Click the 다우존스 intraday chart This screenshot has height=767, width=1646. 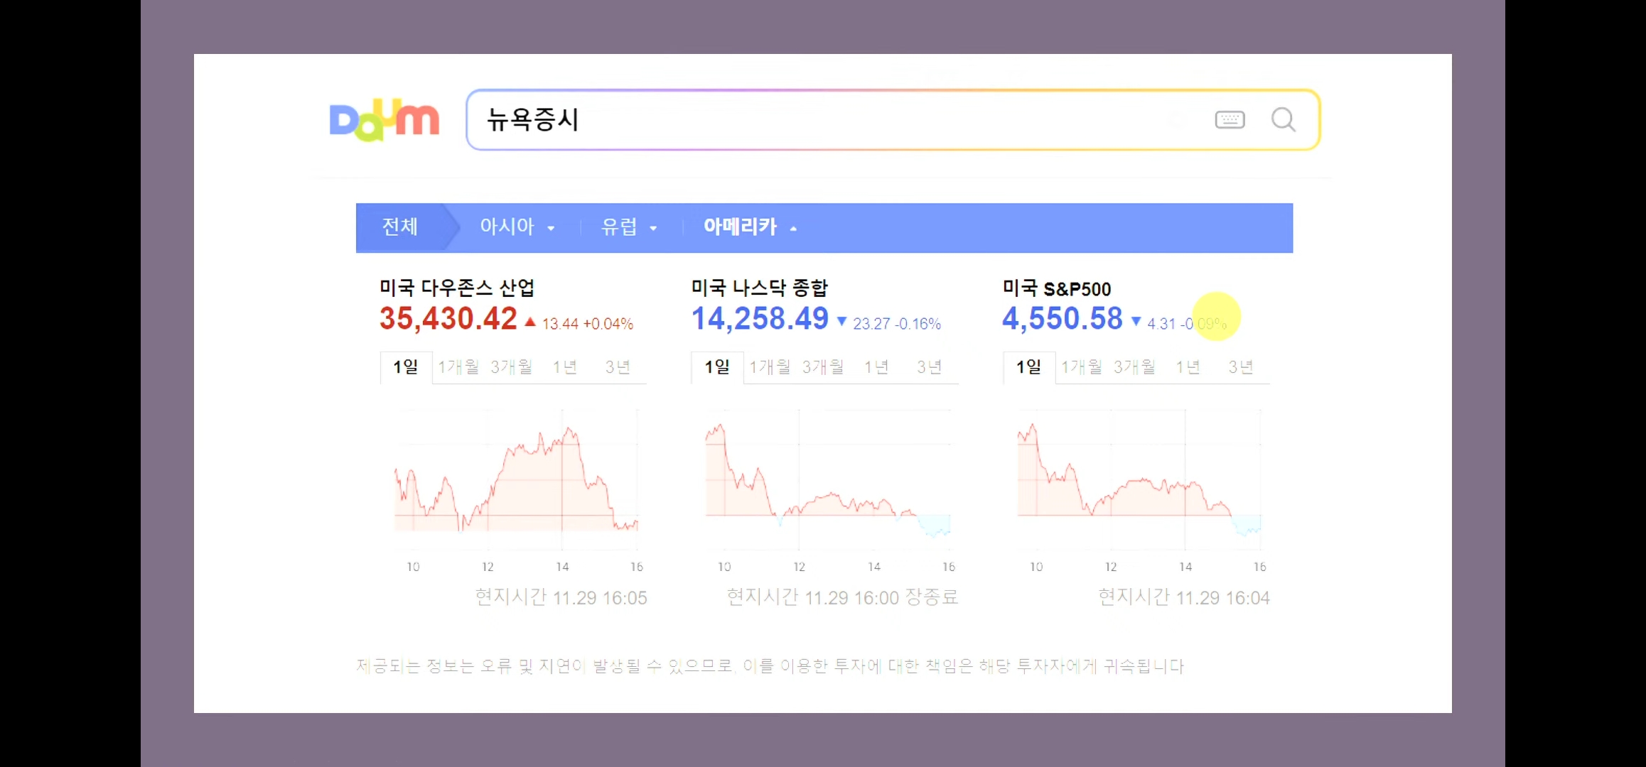(x=517, y=479)
